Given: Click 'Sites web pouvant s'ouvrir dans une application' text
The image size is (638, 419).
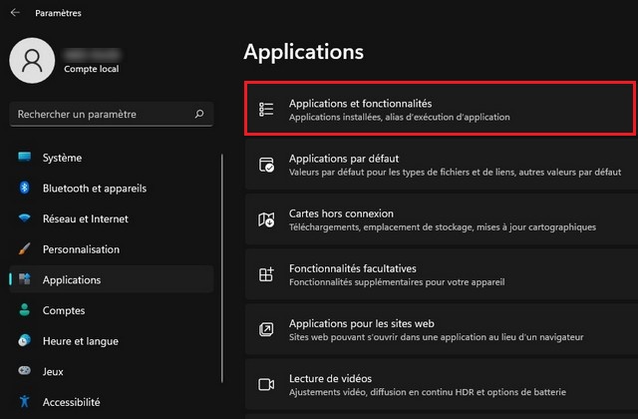Looking at the screenshot, I should [x=437, y=337].
